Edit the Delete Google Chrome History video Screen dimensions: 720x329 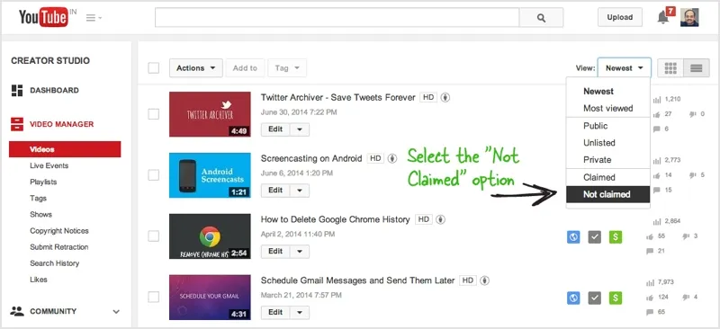pyautogui.click(x=275, y=252)
